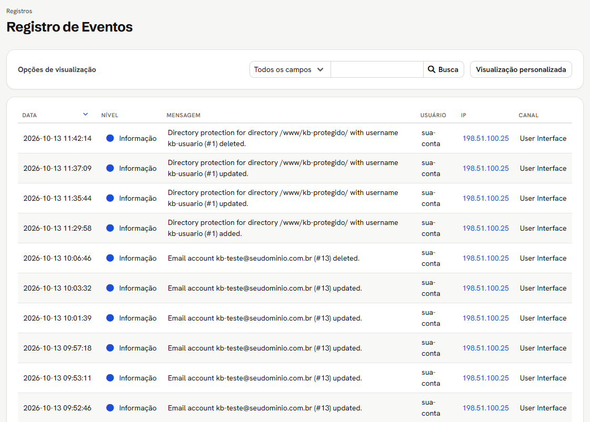Click updated message in 10:03:32 row
Image resolution: width=590 pixels, height=422 pixels.
[265, 288]
